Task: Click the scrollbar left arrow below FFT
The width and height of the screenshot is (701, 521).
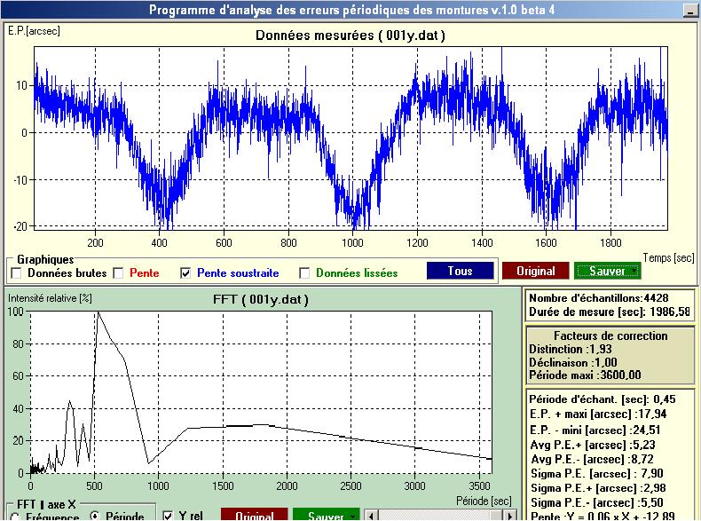Action: [371, 516]
